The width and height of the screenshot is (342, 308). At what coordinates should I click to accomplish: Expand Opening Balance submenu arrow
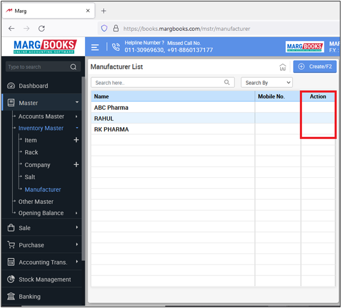[76, 213]
